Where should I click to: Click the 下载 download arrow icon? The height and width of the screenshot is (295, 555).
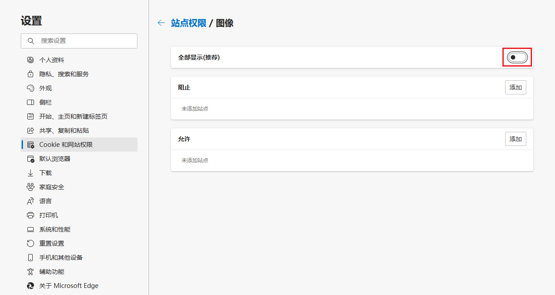click(30, 172)
